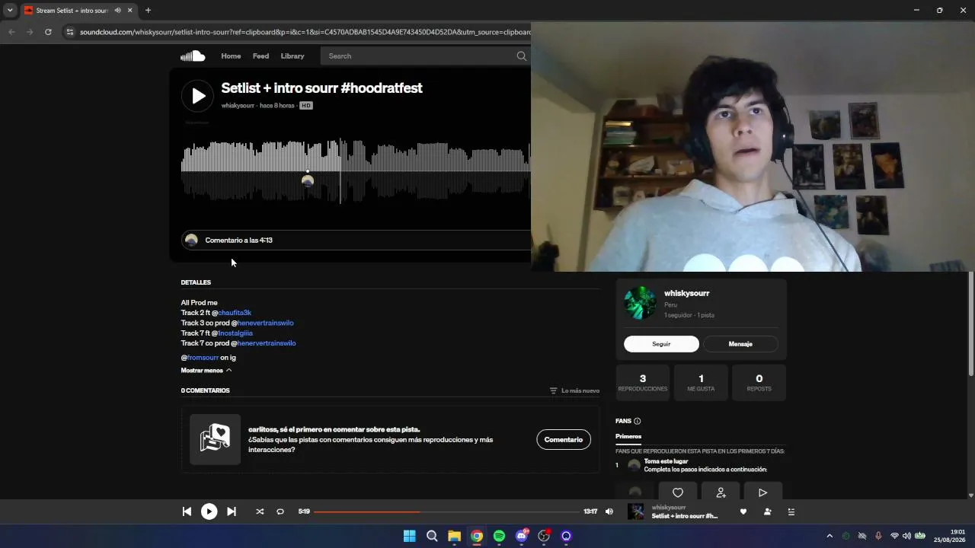This screenshot has height=548, width=975.
Task: Go forward in browser history
Action: tap(30, 32)
